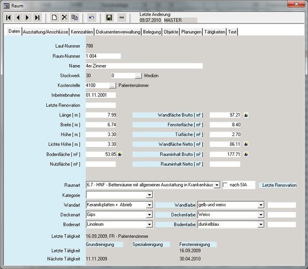Screen dimensions: 308x269
Task: Jump to the last record
Action: coord(37,17)
